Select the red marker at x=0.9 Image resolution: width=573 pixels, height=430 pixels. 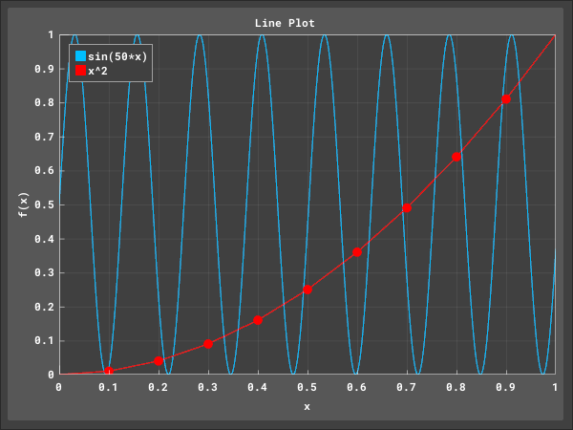point(506,99)
